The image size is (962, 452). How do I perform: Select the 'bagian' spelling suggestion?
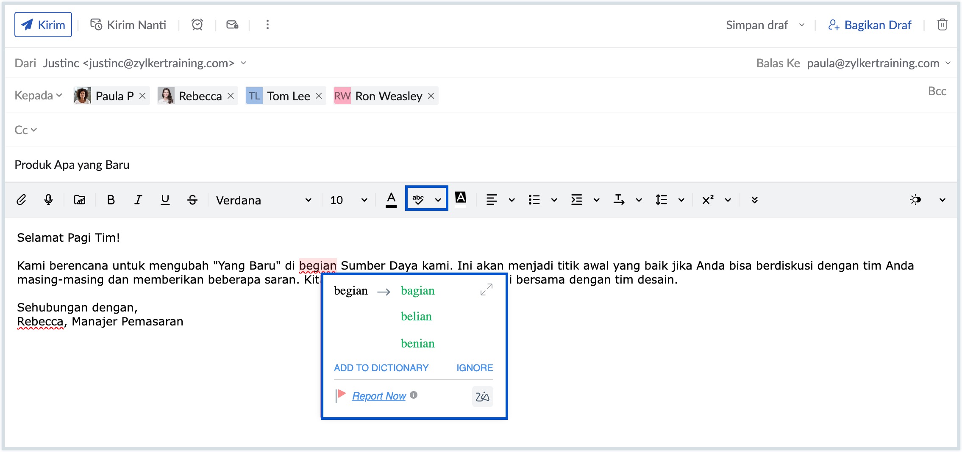click(417, 291)
